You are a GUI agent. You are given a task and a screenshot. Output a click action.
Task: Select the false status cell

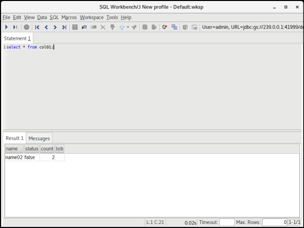click(31, 157)
